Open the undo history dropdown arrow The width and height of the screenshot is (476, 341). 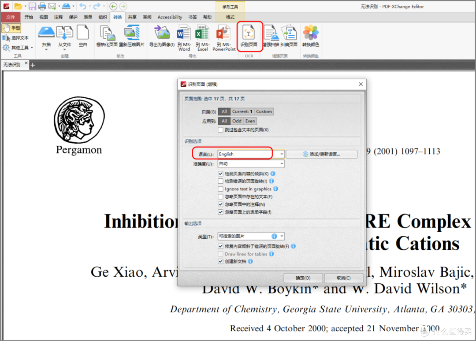coord(89,6)
